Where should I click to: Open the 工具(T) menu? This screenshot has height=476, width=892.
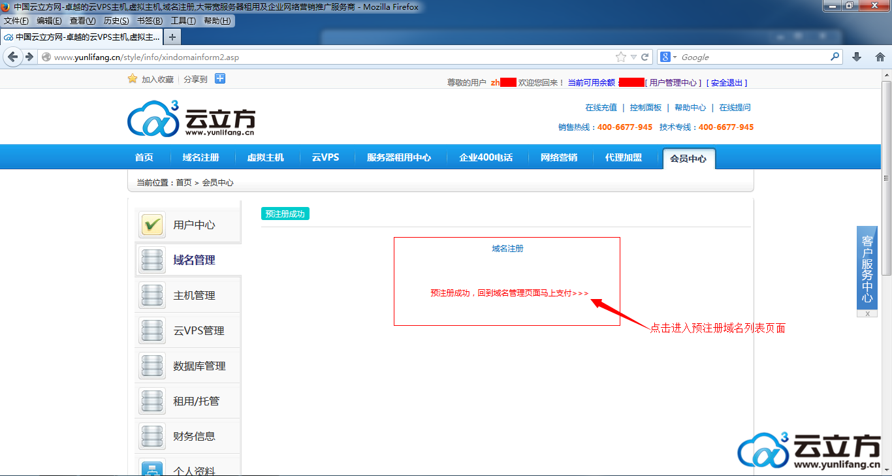183,21
